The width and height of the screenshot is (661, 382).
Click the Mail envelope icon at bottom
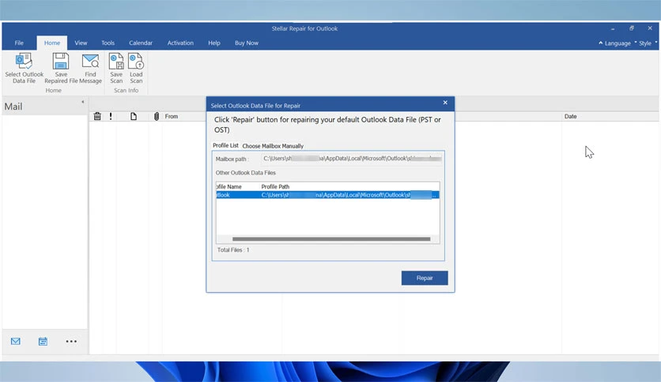click(16, 341)
